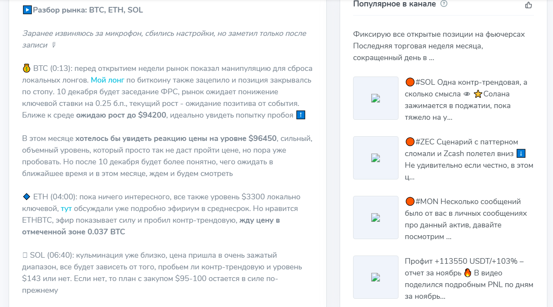Screen dimensions: 553x307
Task: Click the 'Популярное в канале' heading
Action: [x=394, y=4]
